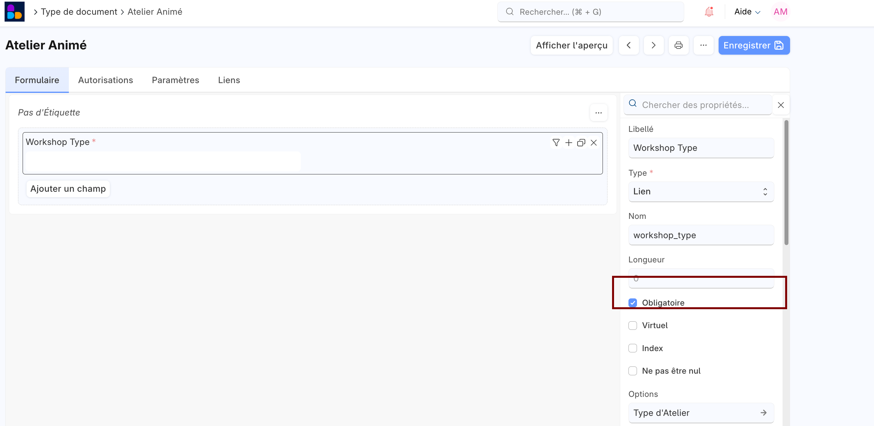This screenshot has height=426, width=874.
Task: Click the Workshop Type field preview input
Action: [163, 161]
